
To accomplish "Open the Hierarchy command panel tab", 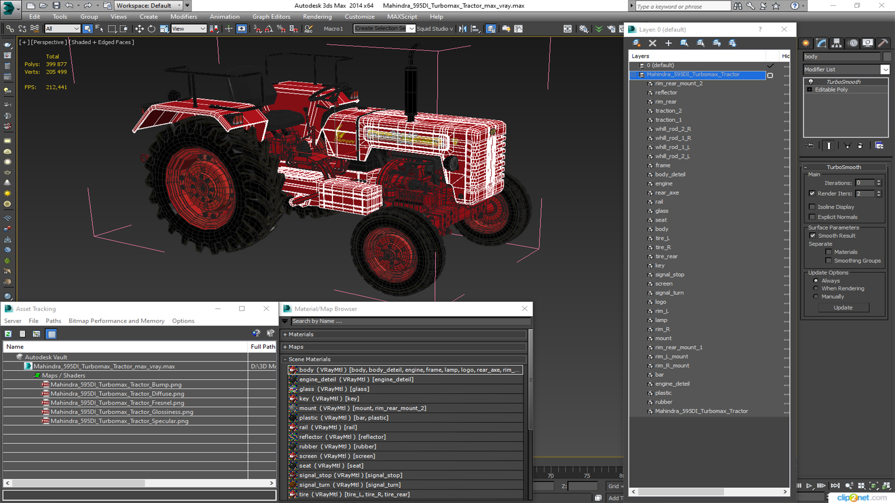I will pyautogui.click(x=837, y=43).
